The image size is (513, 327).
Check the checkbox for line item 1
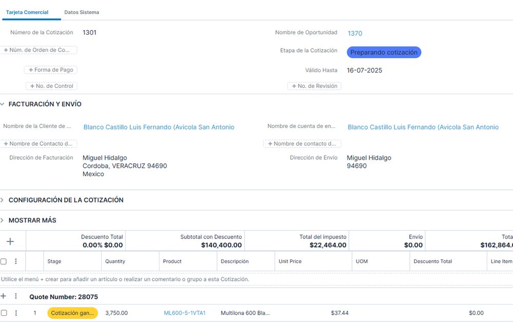(x=4, y=313)
